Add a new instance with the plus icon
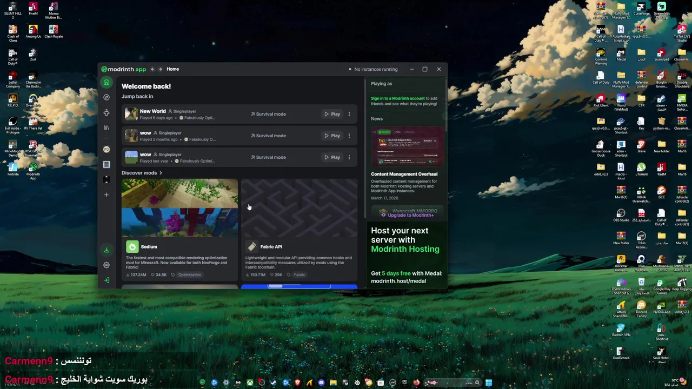The width and height of the screenshot is (692, 389). [x=107, y=194]
